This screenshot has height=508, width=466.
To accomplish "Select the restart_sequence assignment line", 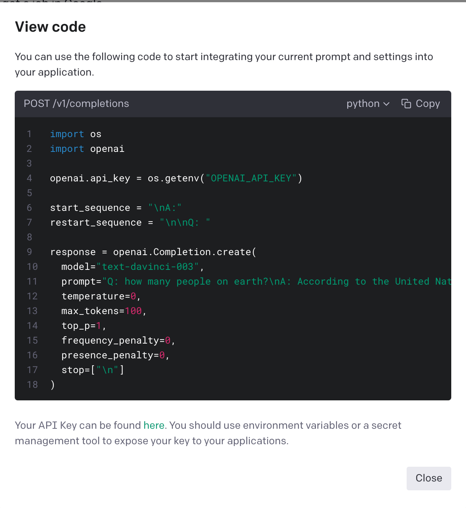I will (130, 223).
